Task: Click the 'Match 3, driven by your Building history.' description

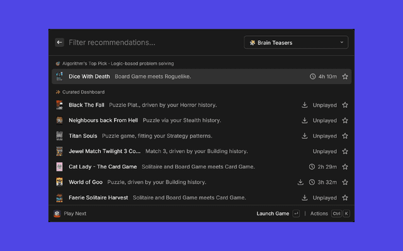Action: point(196,151)
